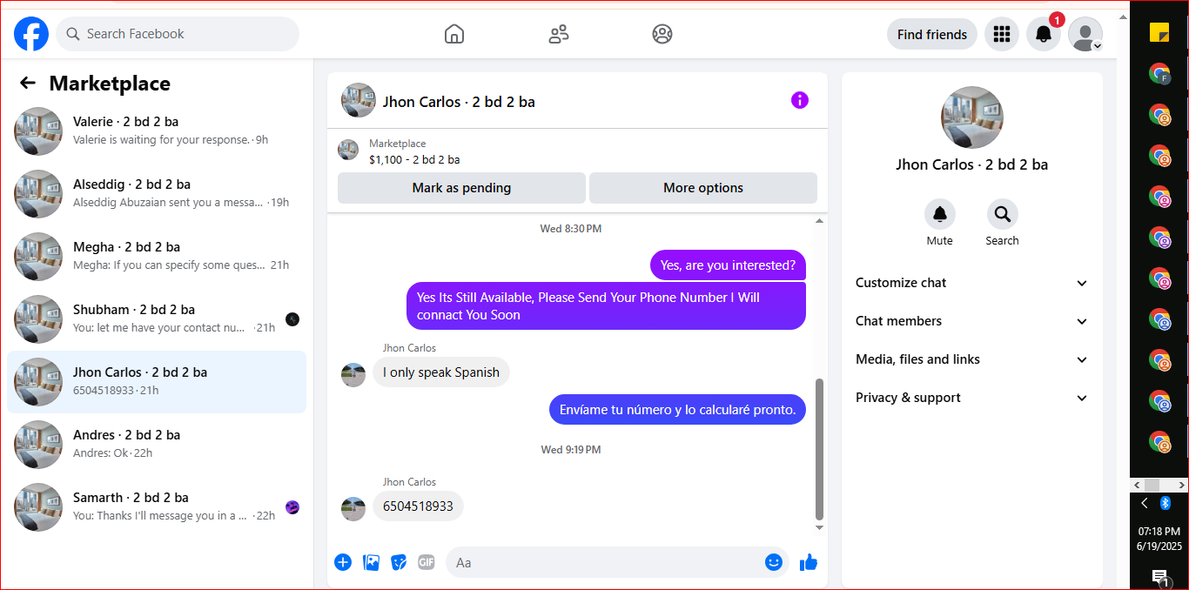Mute conversation with bell icon
This screenshot has width=1189, height=590.
939,214
